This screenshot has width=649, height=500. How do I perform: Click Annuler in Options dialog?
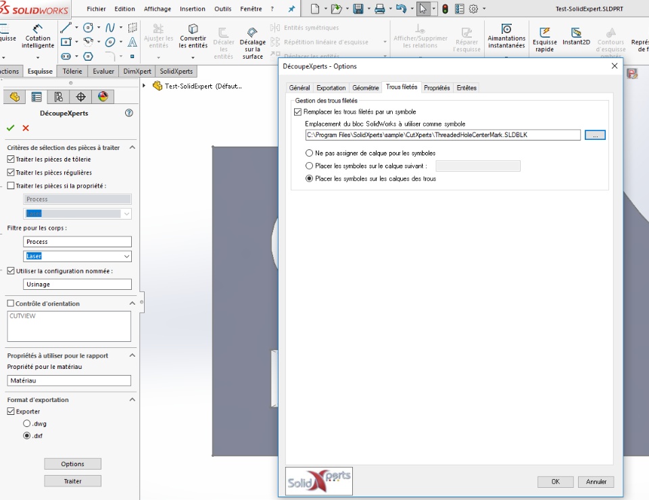tap(596, 481)
